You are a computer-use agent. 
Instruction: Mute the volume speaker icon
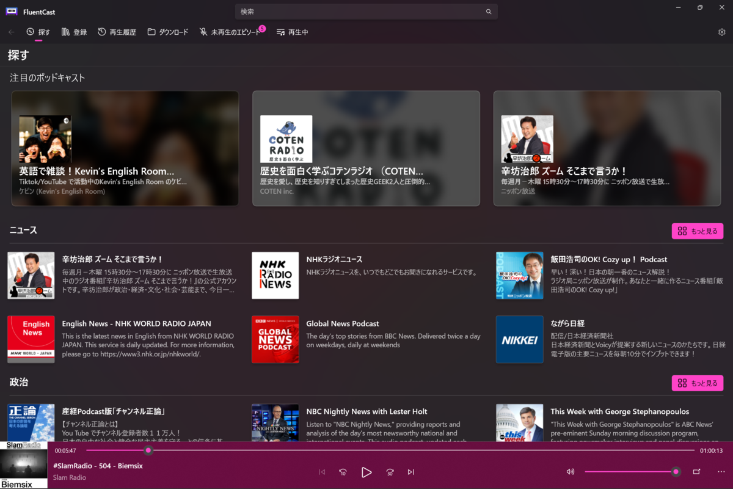pos(571,472)
